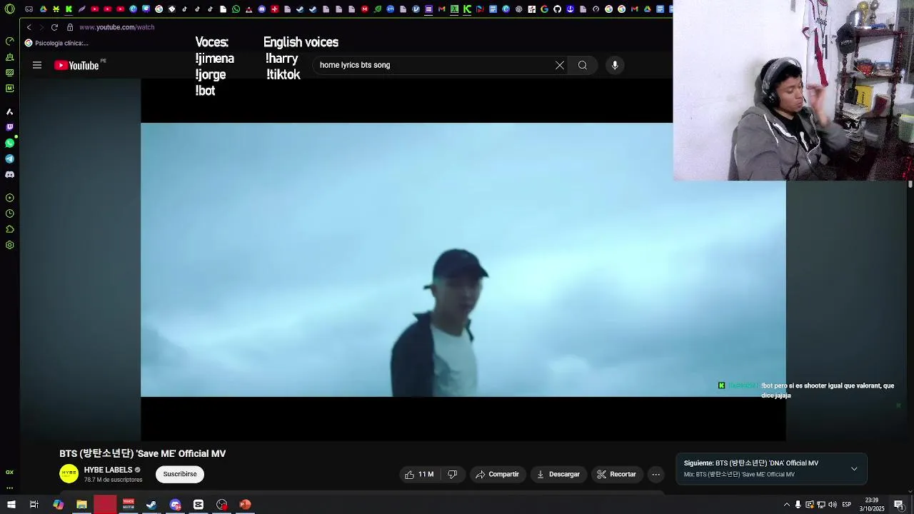This screenshot has height=514, width=914.
Task: Start voice search with the microphone
Action: [x=615, y=65]
